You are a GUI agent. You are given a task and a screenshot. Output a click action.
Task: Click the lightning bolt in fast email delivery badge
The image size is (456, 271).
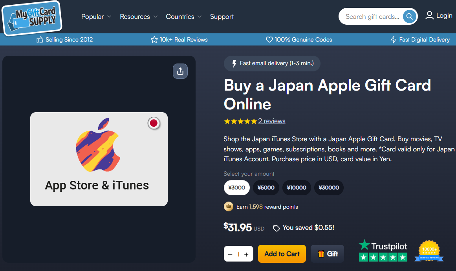coord(234,64)
